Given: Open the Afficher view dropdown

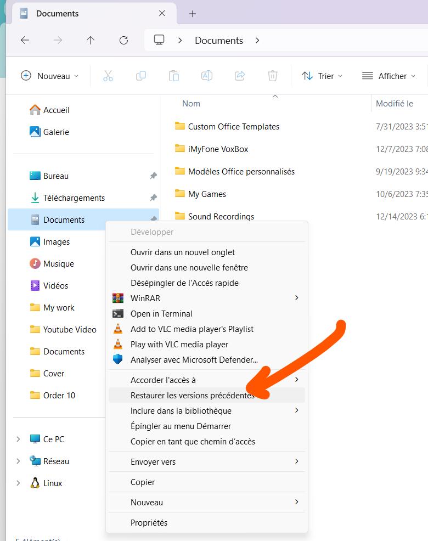Looking at the screenshot, I should [388, 76].
